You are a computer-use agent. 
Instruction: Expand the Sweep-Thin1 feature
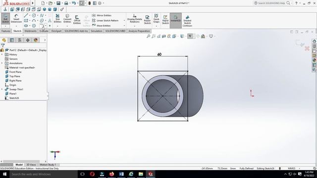(2, 89)
